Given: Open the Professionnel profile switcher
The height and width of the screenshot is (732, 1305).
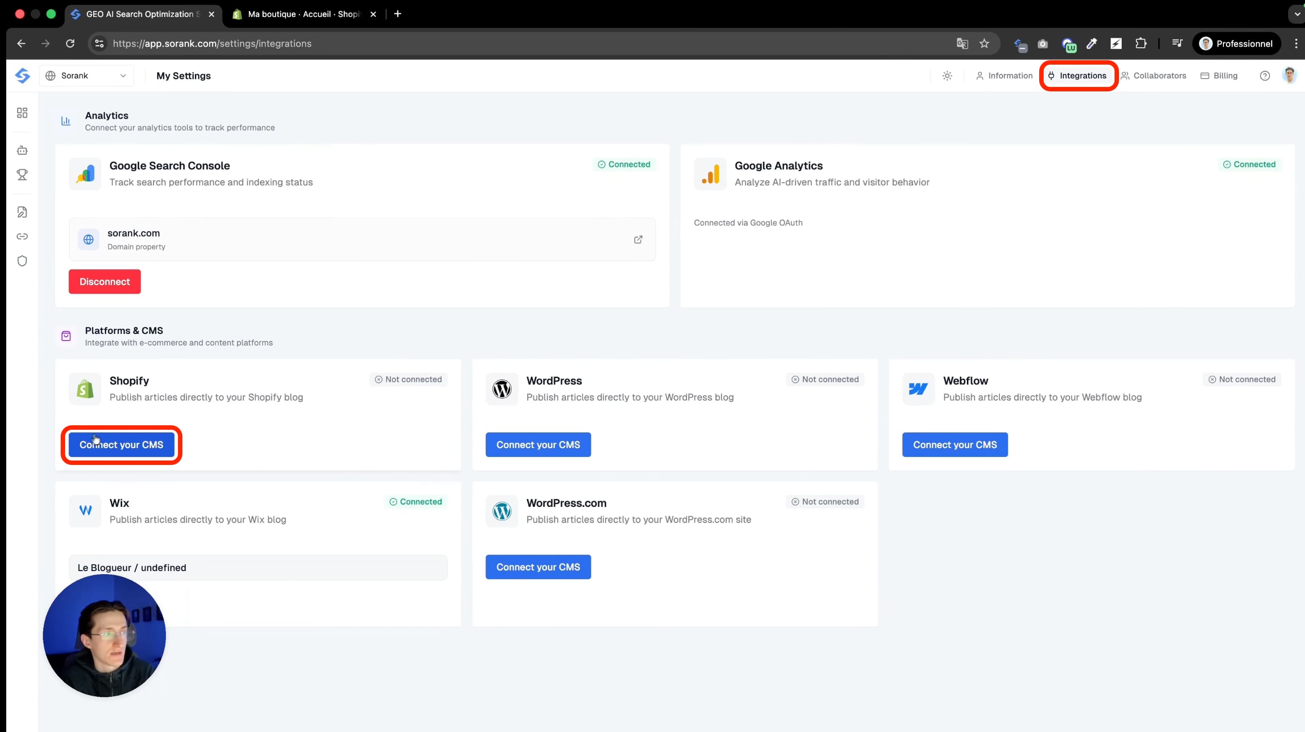Looking at the screenshot, I should 1236,44.
